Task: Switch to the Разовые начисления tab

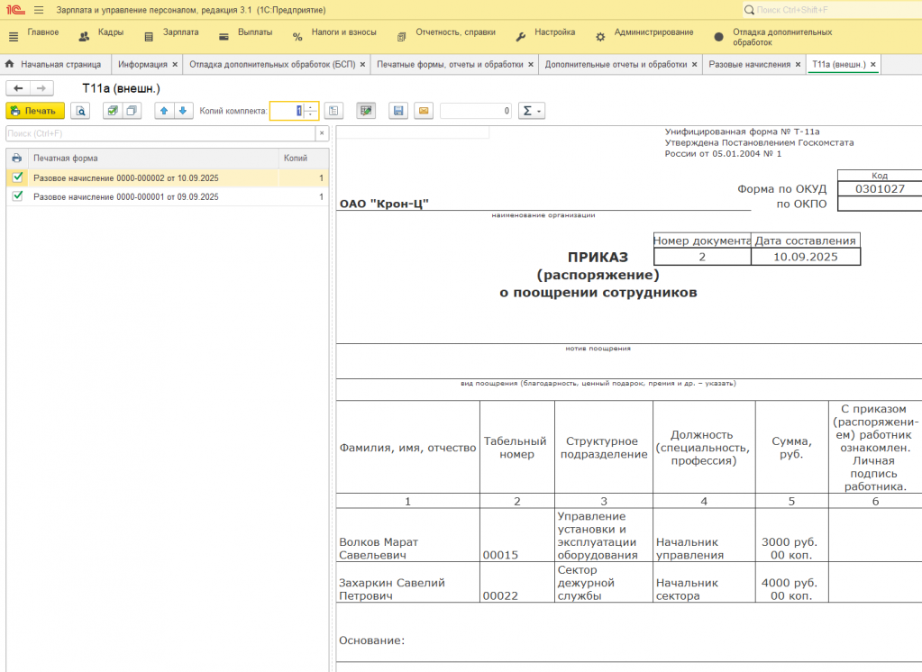Action: [749, 65]
